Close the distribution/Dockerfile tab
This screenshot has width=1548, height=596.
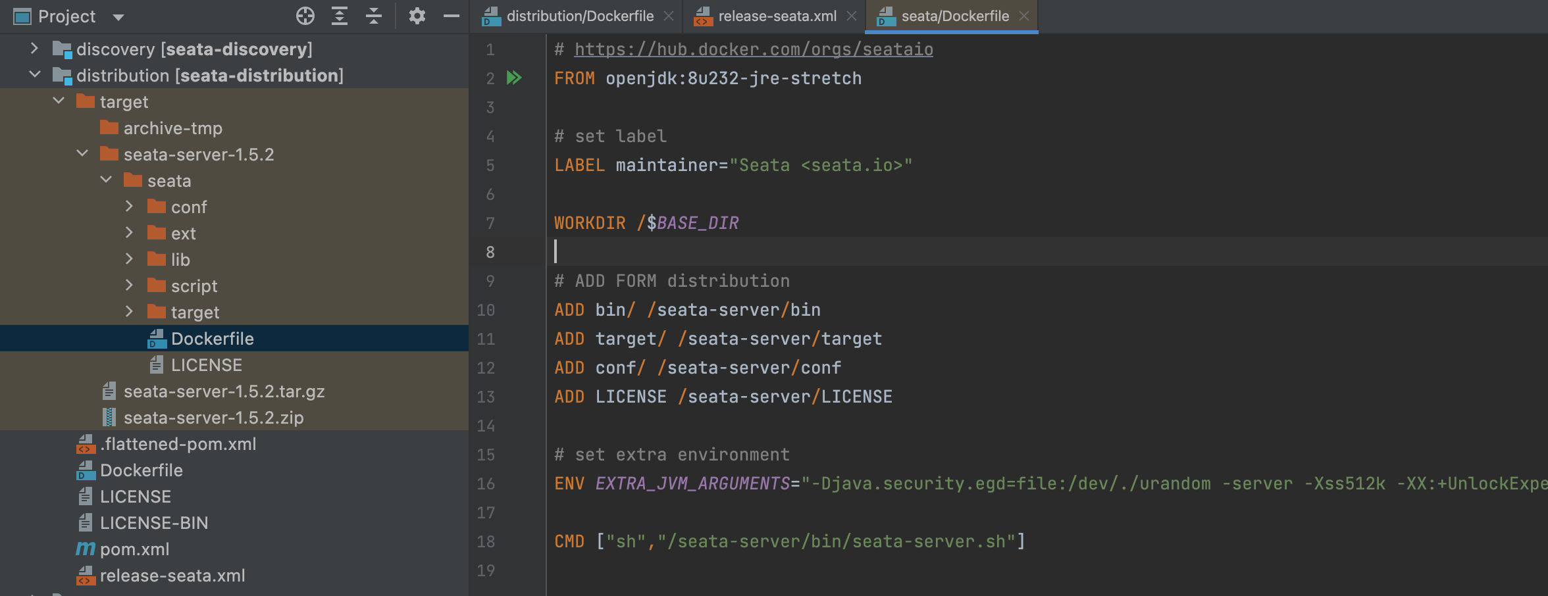tap(669, 16)
